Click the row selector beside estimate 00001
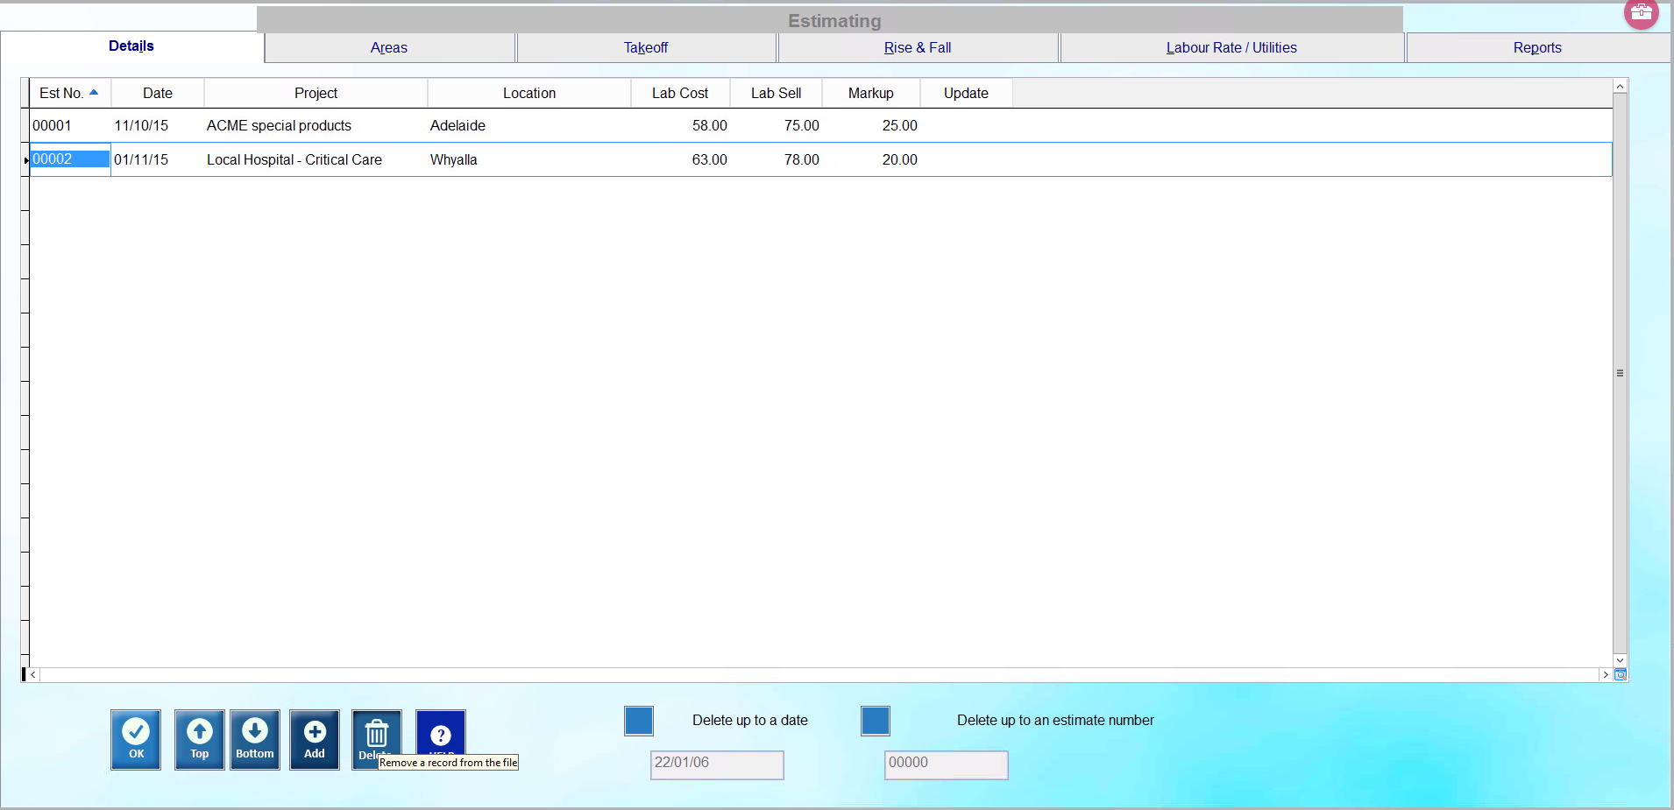 click(x=25, y=126)
